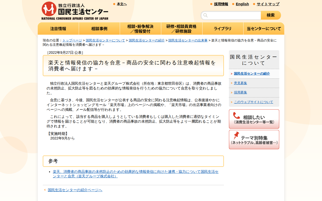Open the 当センターについて navigation menu
Viewport: 322px width, 201px height.
pos(264,29)
